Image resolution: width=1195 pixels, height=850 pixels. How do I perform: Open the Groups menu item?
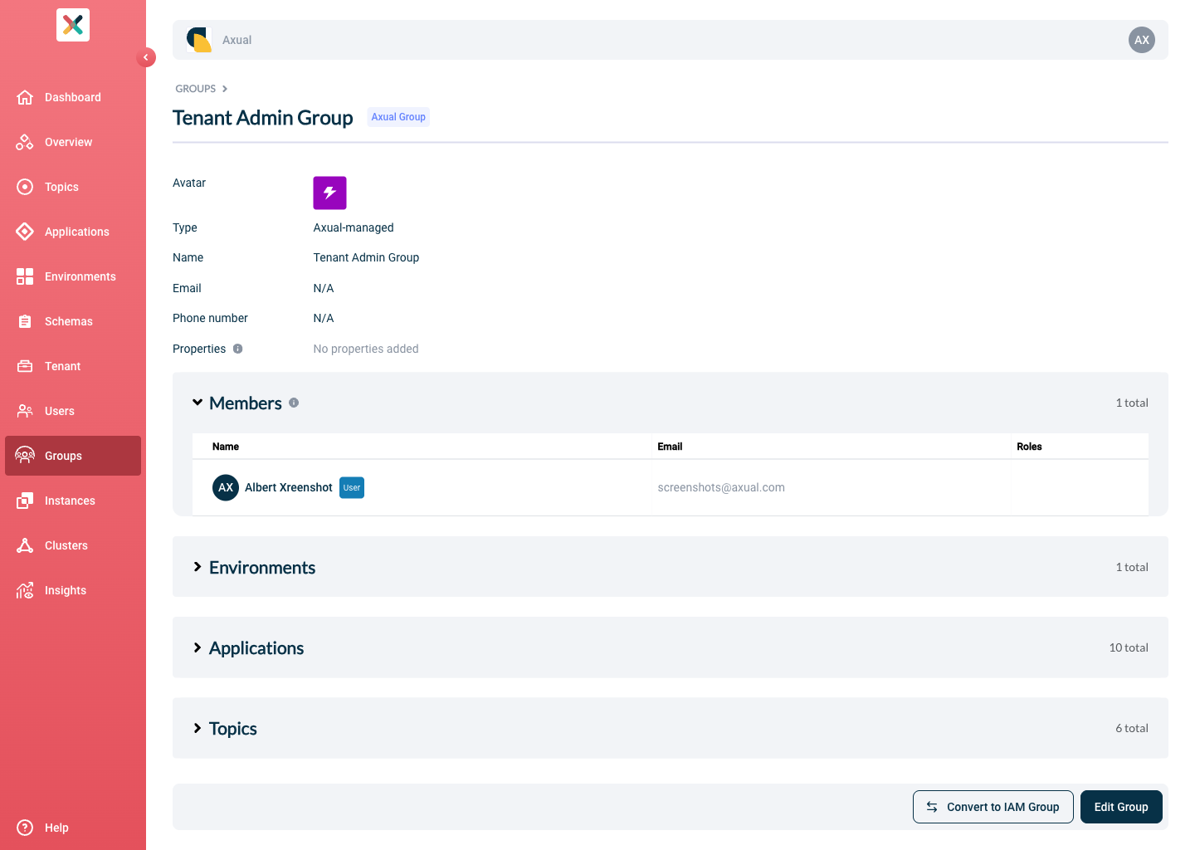pos(73,456)
